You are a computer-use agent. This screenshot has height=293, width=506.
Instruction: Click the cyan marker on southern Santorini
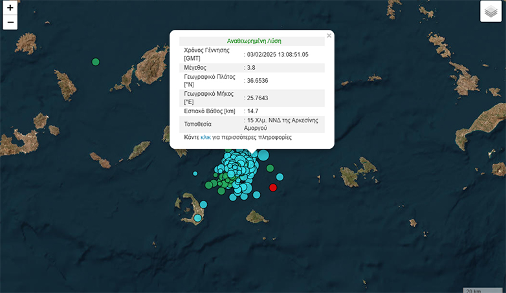pos(197,218)
